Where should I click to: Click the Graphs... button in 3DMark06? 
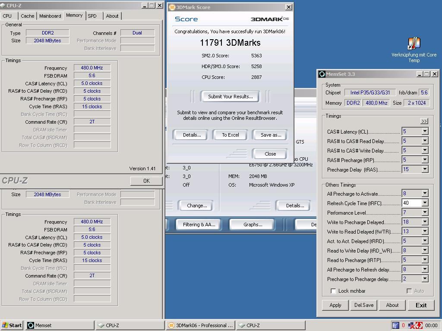pyautogui.click(x=253, y=225)
